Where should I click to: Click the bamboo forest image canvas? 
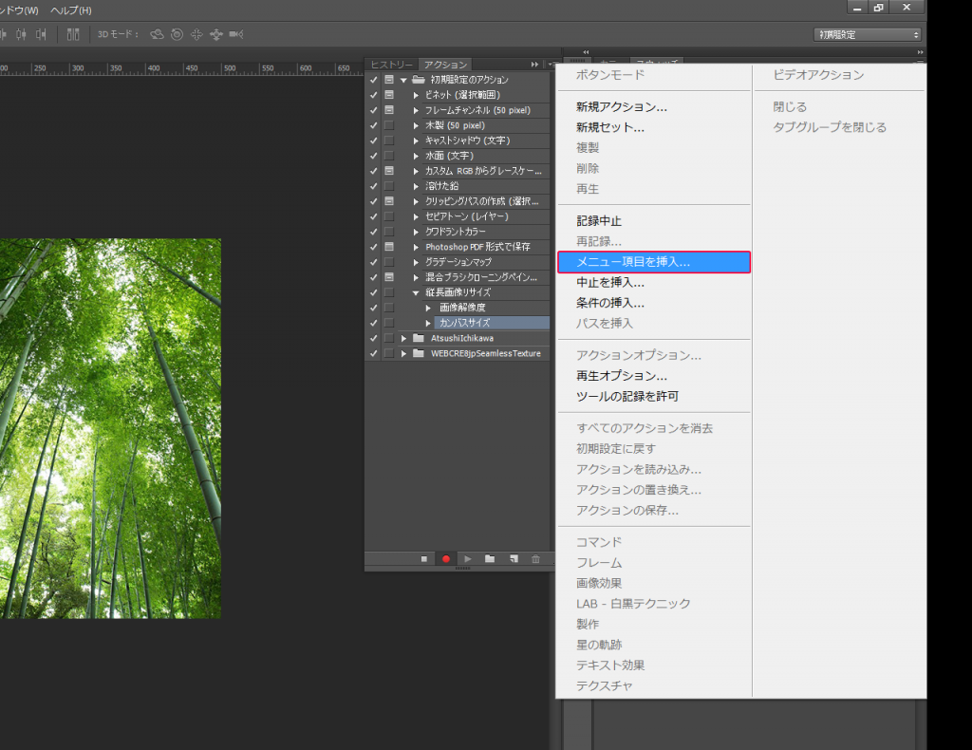(110, 428)
